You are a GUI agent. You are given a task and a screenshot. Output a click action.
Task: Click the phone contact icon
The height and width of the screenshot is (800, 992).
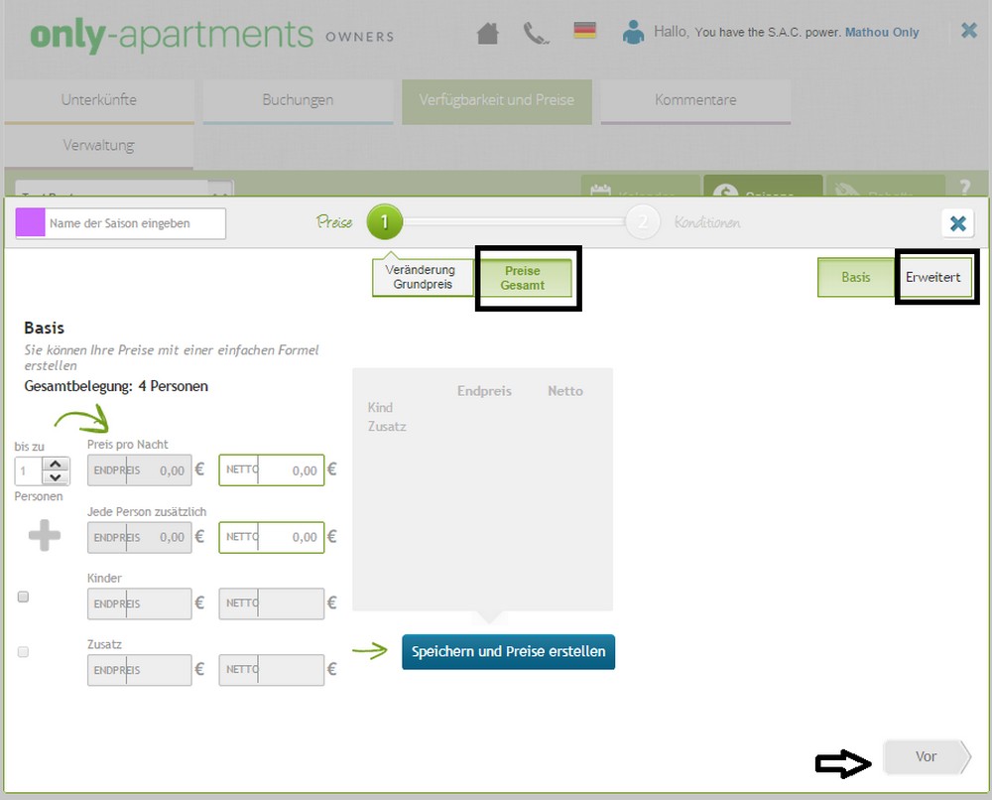[x=536, y=33]
